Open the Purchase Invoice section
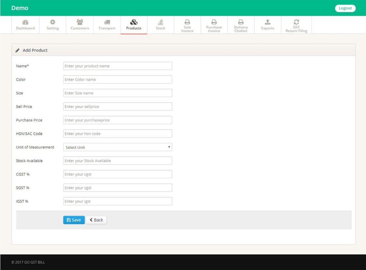This screenshot has width=366, height=270. pyautogui.click(x=214, y=24)
